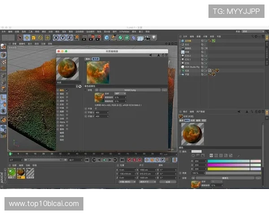Toggle the 颜色 channel checkbox

coord(67,90)
